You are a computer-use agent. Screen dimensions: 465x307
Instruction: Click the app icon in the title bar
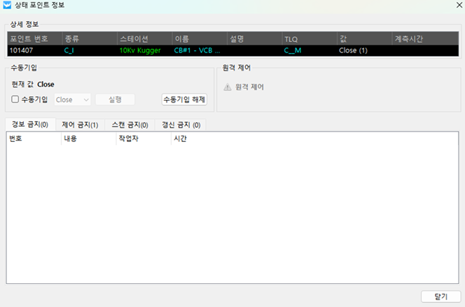coord(8,8)
